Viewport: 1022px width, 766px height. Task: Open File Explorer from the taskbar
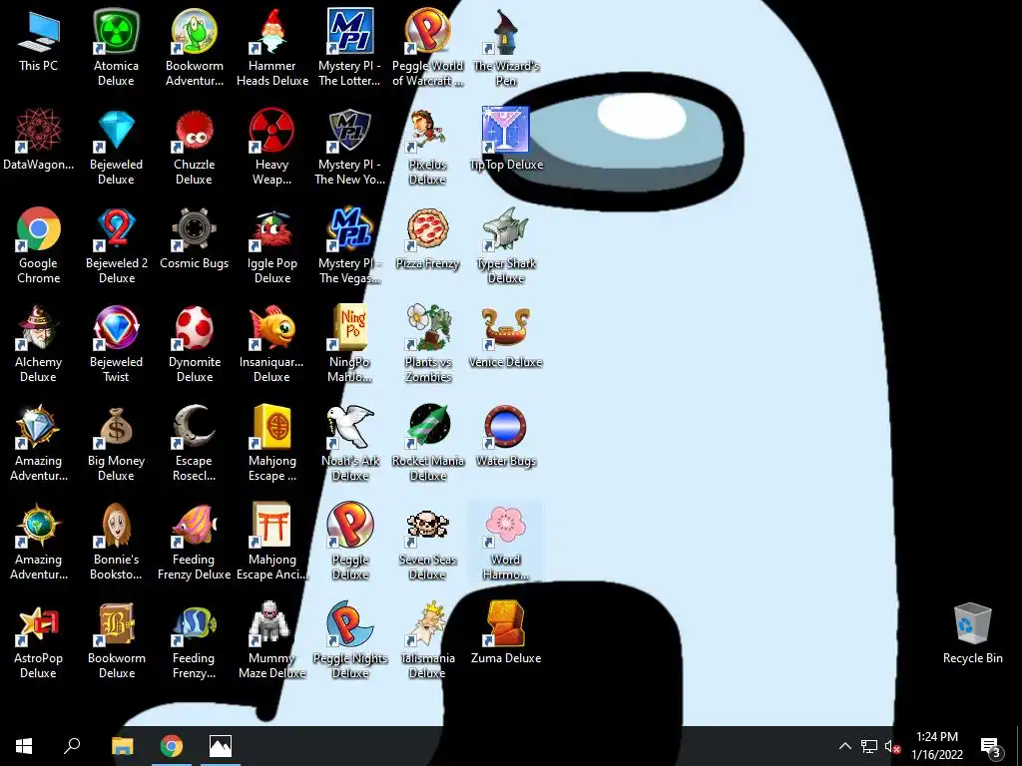pyautogui.click(x=122, y=746)
